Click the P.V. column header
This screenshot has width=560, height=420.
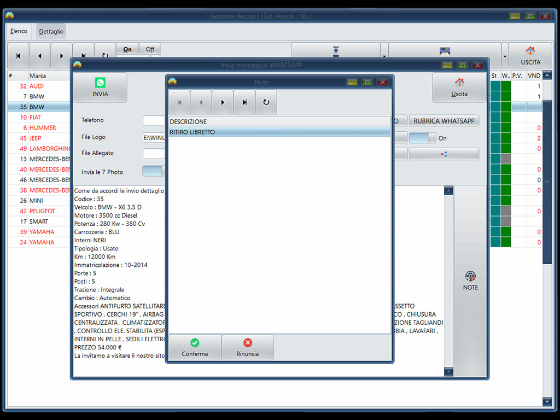(x=517, y=75)
